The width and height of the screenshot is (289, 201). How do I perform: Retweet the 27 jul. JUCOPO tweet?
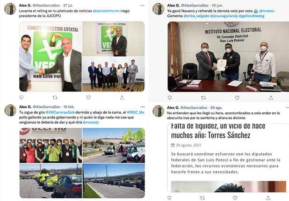coord(55,97)
